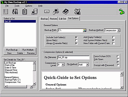Viewport: 128px width, 97px height.
Task: Open the Tools menu
Action: click(x=17, y=6)
